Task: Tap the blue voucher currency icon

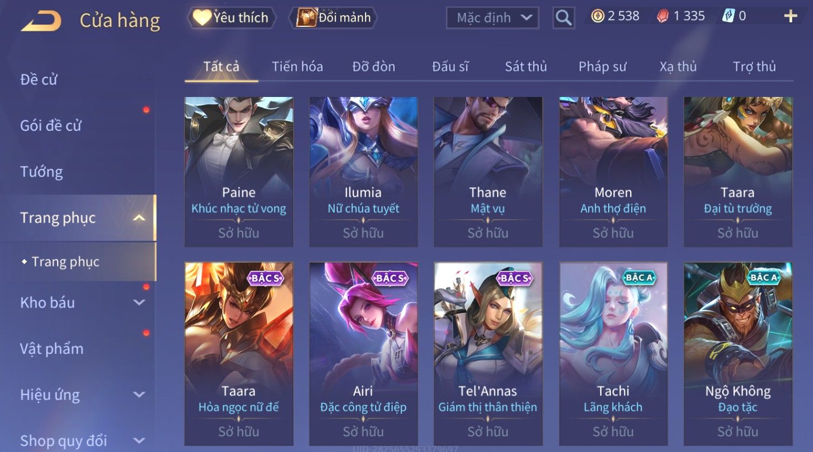Action: tap(728, 17)
